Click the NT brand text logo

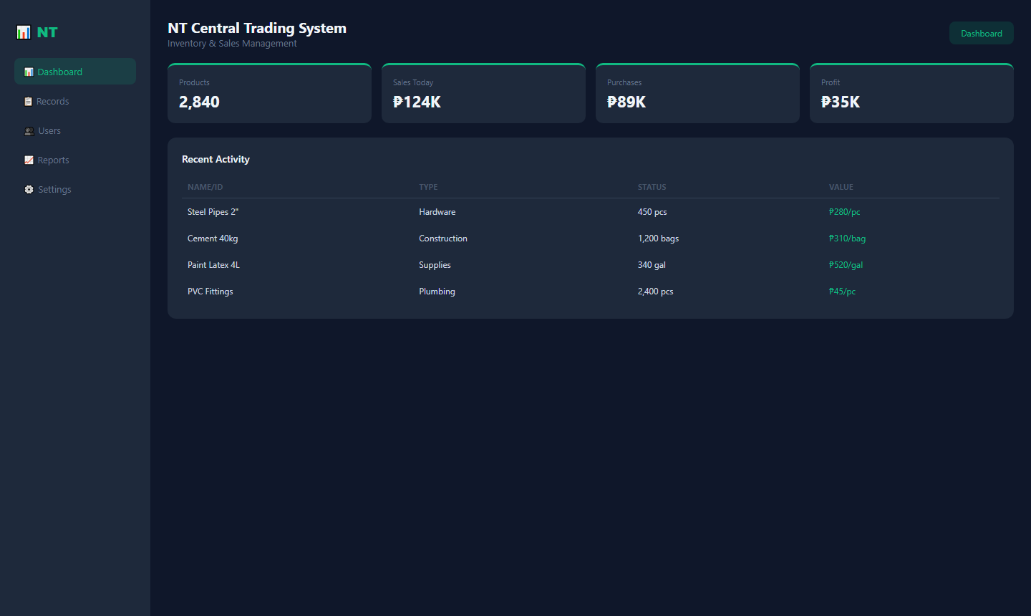(47, 32)
